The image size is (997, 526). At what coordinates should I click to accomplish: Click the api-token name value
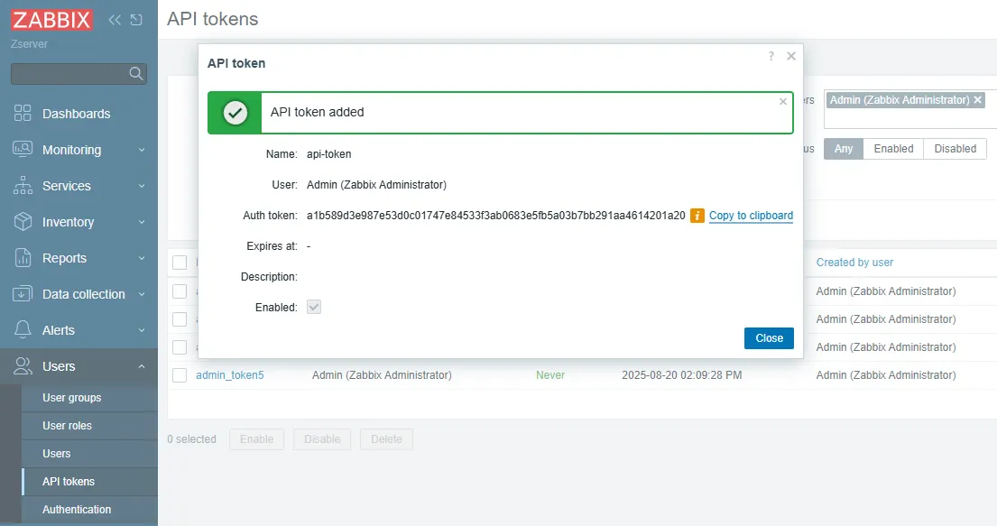tap(328, 154)
